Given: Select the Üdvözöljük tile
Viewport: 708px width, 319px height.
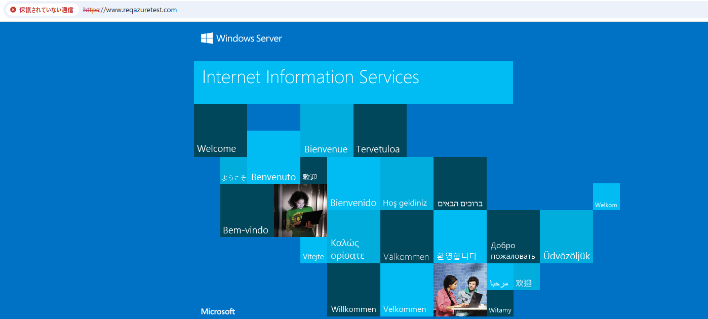Looking at the screenshot, I should coord(566,237).
